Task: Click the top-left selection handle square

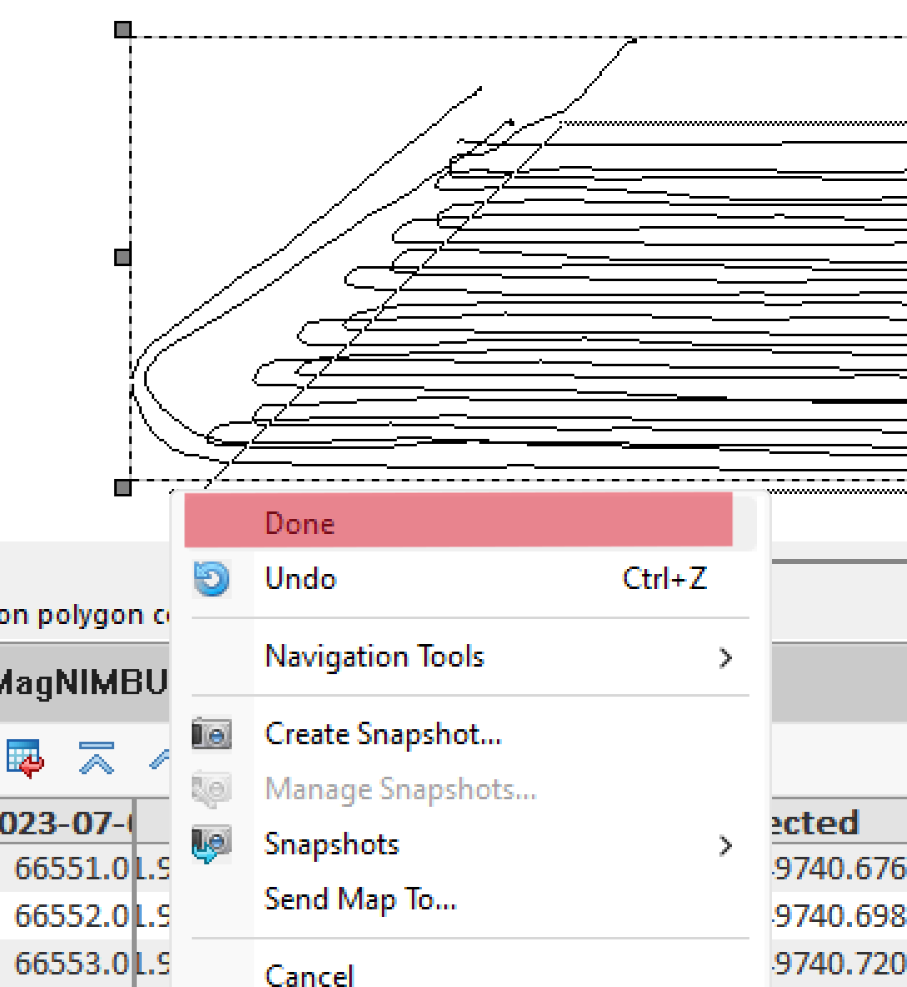Action: pos(122,30)
